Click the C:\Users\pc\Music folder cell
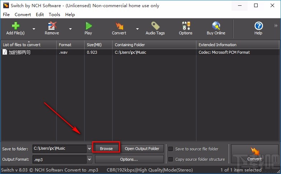The image size is (281, 174). coord(130,52)
